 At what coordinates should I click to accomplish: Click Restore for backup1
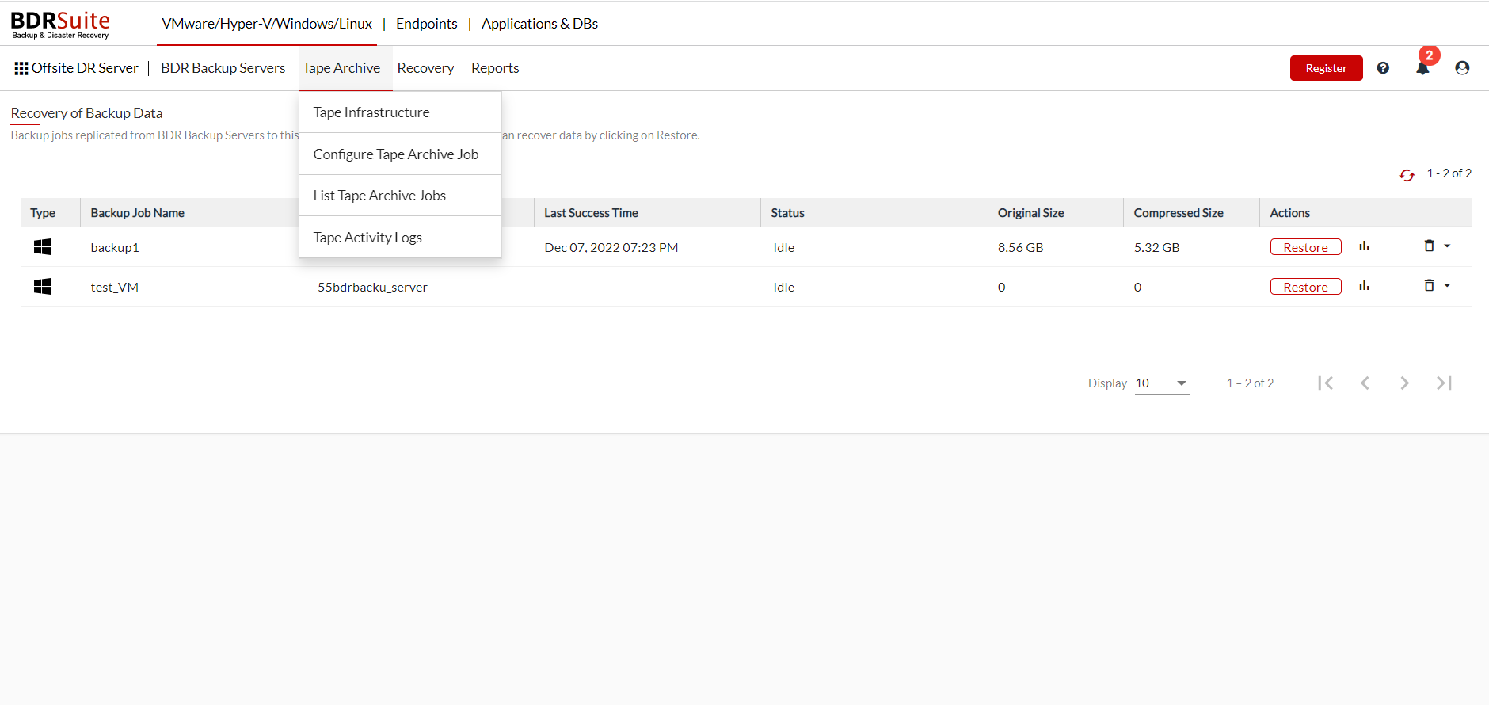click(x=1305, y=247)
